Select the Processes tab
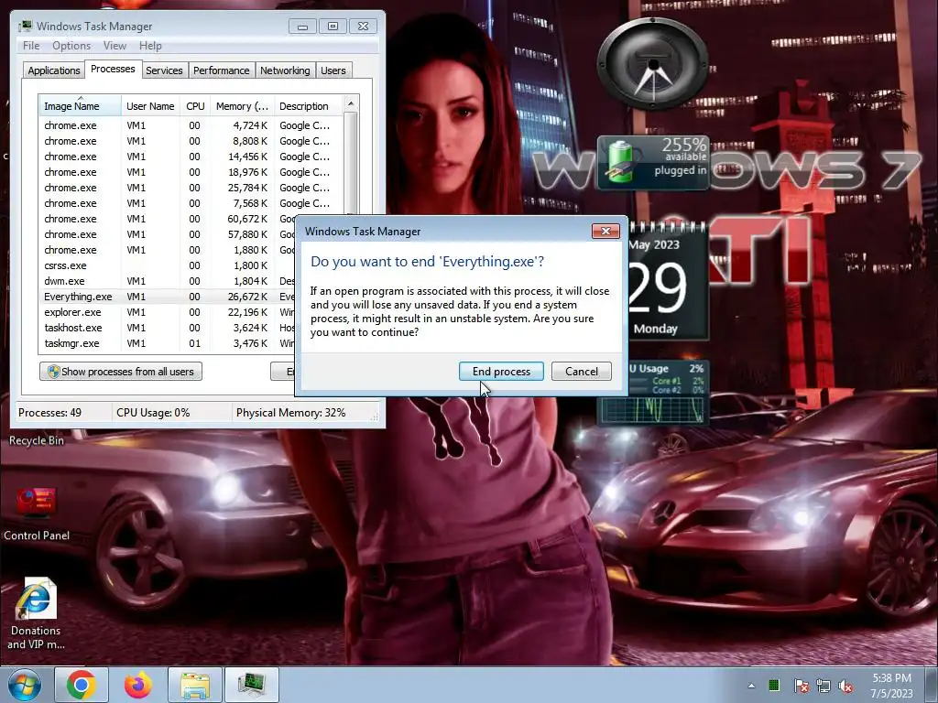Screen dimensions: 938x703 (113, 70)
